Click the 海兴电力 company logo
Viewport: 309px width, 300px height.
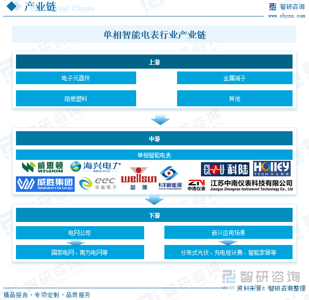(x=95, y=167)
